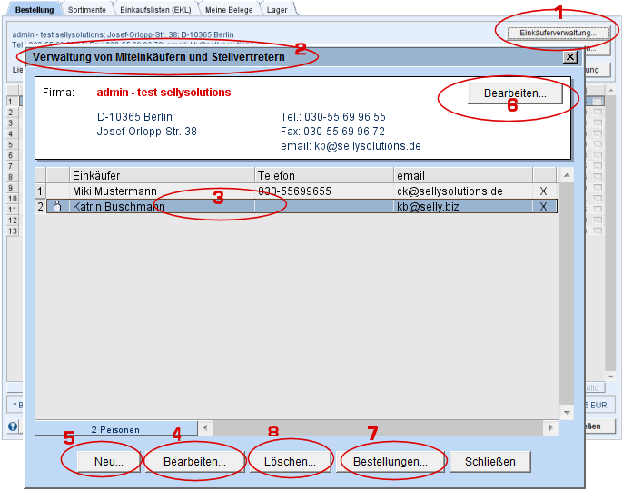
Task: Click the company name admin - test sellysolutions
Action: click(163, 93)
